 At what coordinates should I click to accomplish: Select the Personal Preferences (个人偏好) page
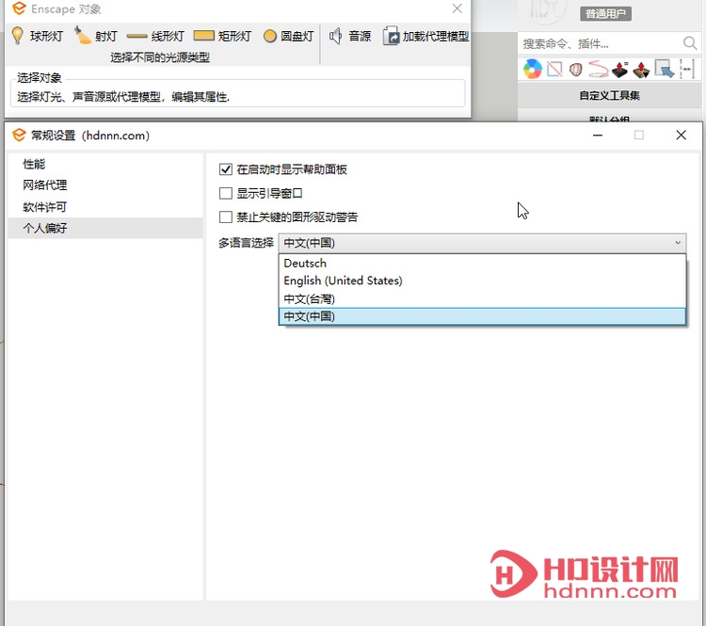click(105, 228)
